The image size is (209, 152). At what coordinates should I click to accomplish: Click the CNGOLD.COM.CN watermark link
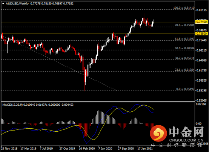point(186,140)
